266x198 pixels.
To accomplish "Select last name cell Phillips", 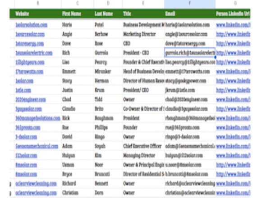I will point(108,127).
